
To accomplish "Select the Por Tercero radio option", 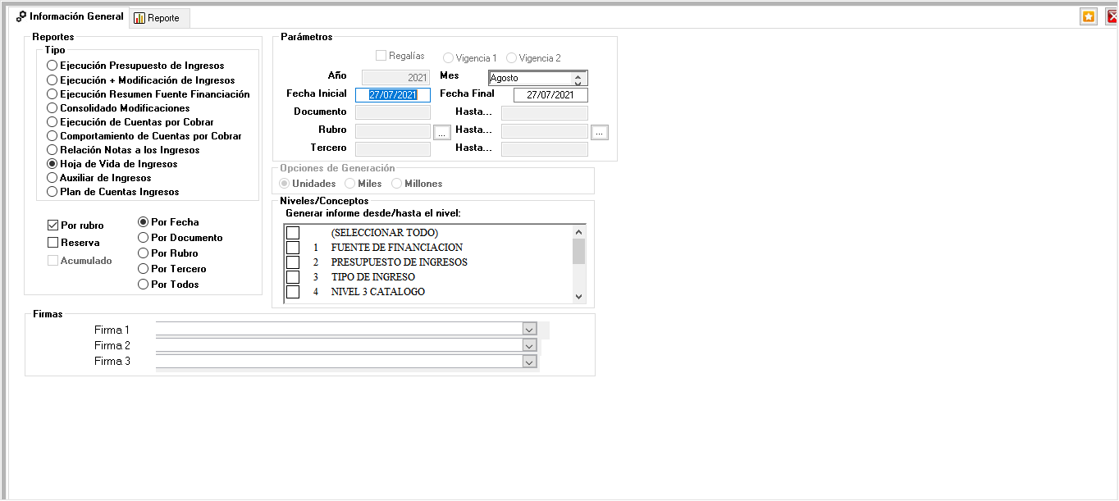I will pos(144,269).
